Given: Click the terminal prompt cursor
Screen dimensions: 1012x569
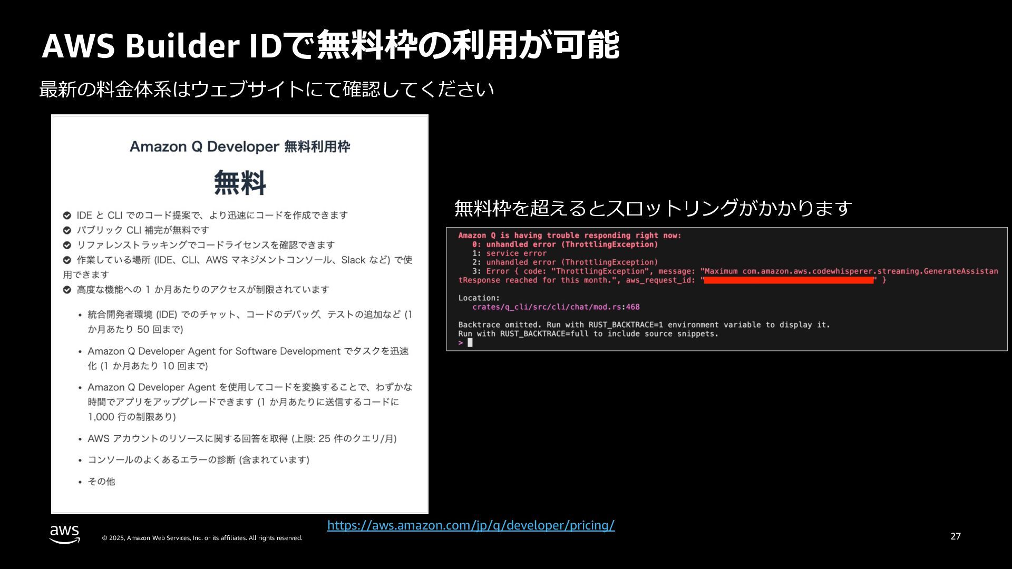Looking at the screenshot, I should pyautogui.click(x=470, y=342).
